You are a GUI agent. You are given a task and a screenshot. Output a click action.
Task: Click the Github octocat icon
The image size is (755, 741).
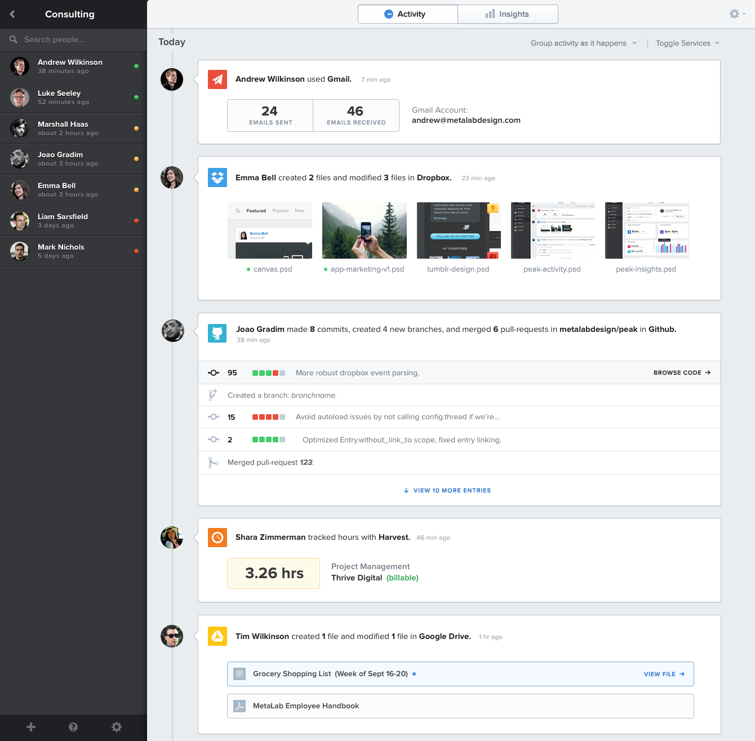click(x=217, y=333)
